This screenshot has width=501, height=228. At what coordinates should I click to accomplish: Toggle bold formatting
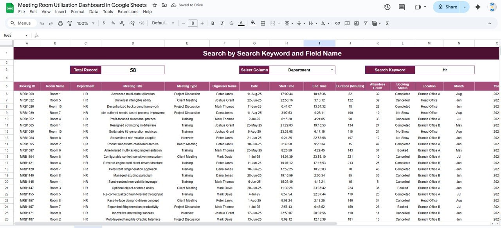click(x=213, y=23)
